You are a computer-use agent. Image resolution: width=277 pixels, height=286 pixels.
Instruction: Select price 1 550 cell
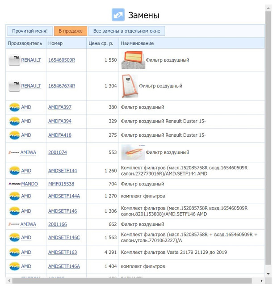point(103,60)
